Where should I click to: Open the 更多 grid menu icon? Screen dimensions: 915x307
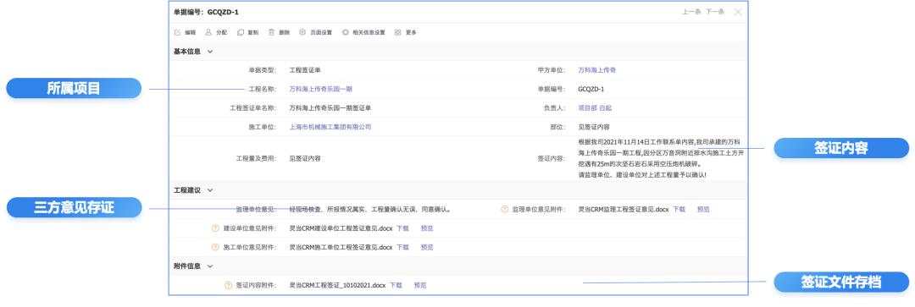point(397,33)
